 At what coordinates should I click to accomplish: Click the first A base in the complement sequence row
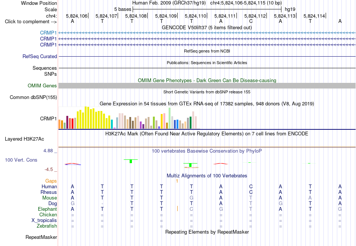pyautogui.click(x=72, y=21)
